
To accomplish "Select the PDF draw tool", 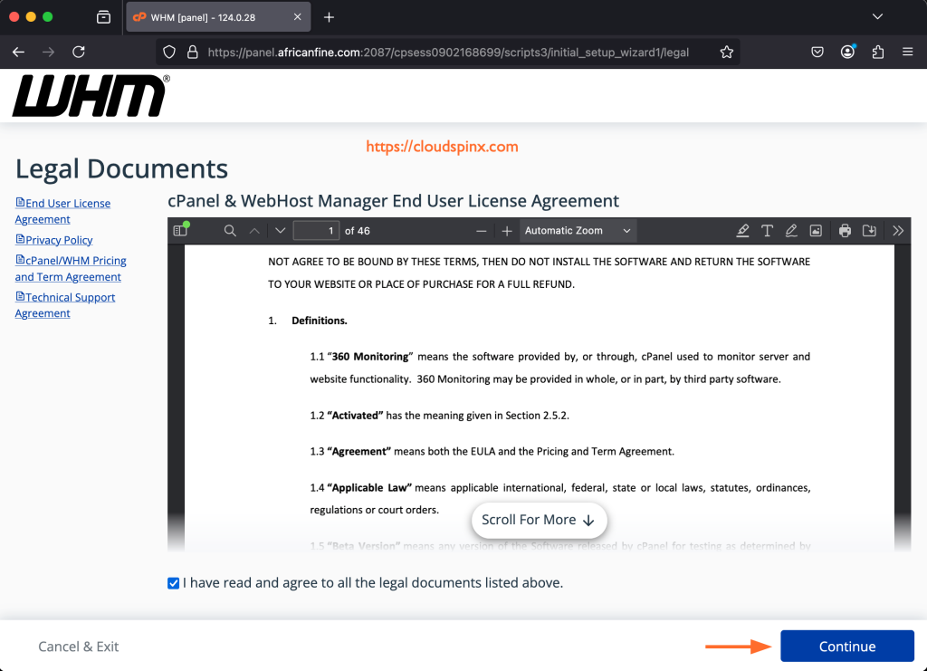I will tap(791, 231).
